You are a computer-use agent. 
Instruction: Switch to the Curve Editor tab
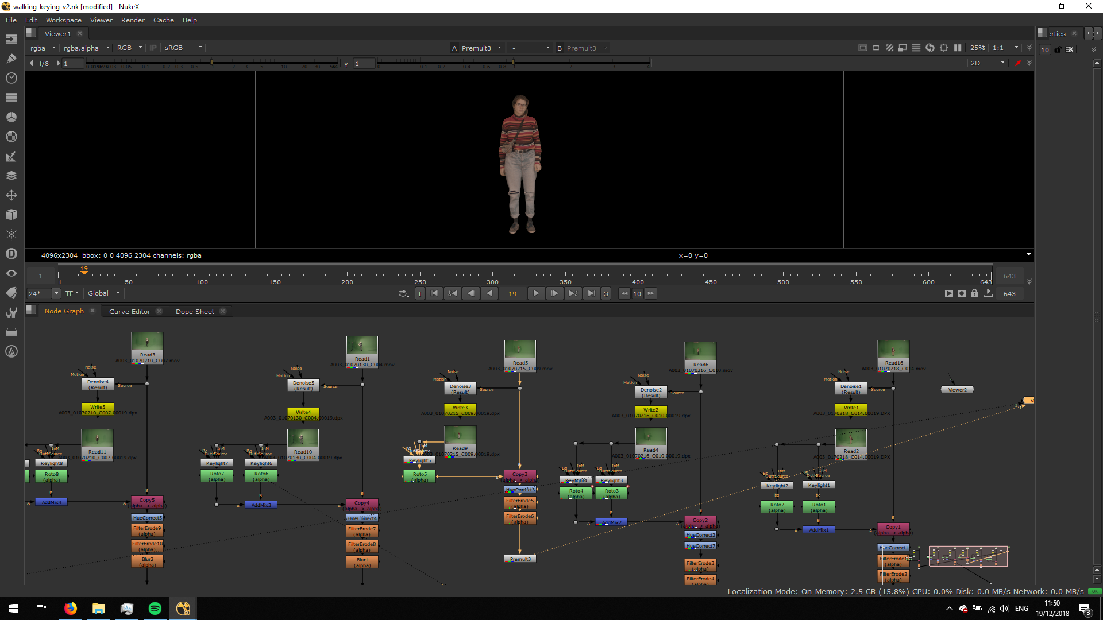pyautogui.click(x=129, y=312)
